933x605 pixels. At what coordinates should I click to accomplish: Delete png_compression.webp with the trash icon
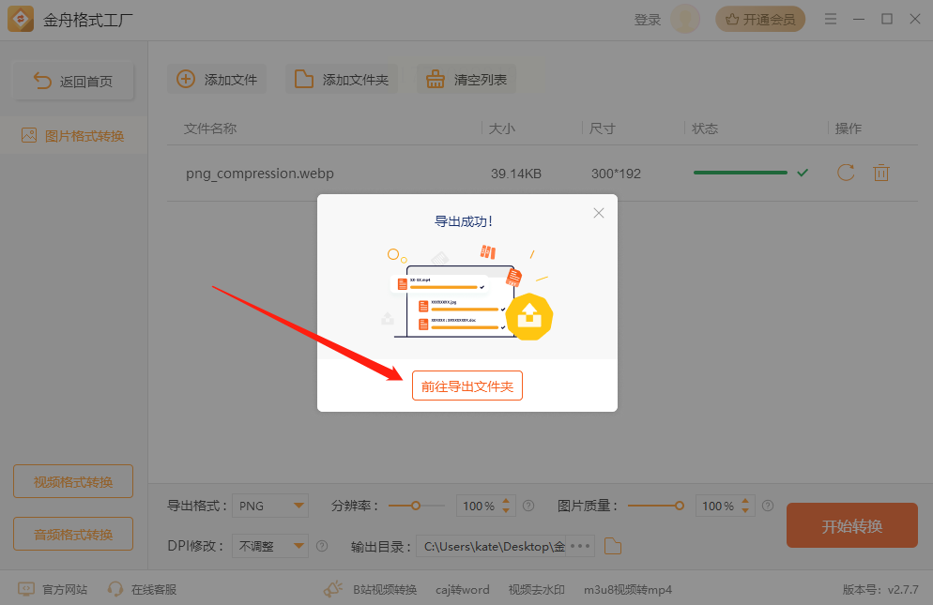881,174
